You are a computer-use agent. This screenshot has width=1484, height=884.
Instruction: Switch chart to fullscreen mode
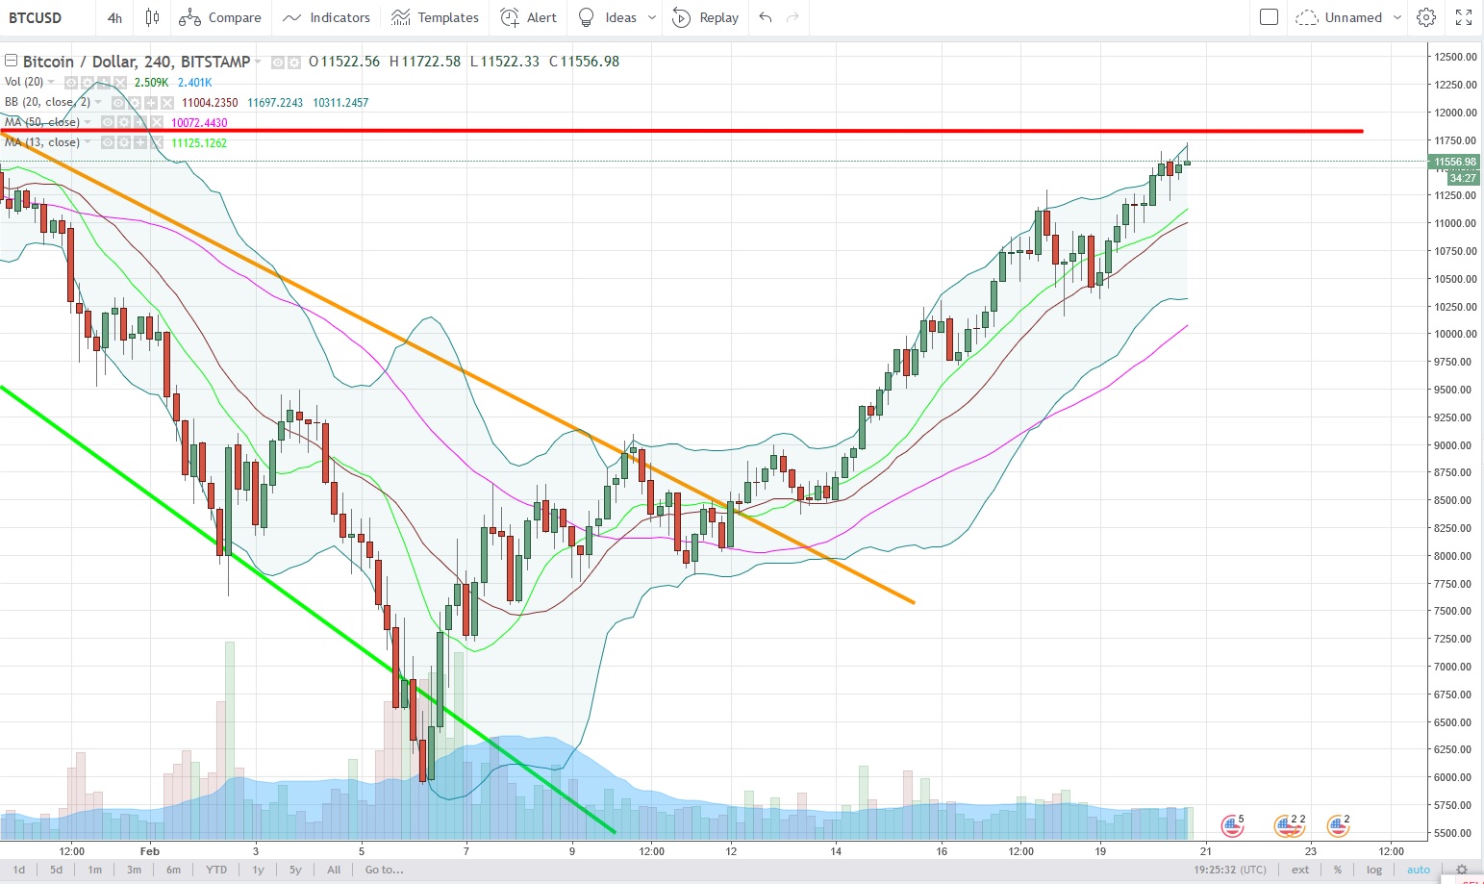(1463, 17)
